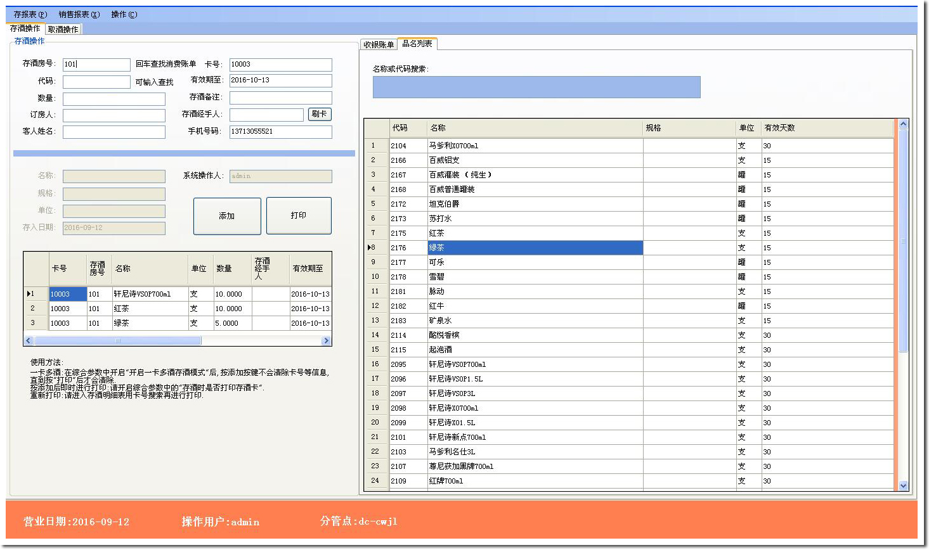Click left scroll arrow of stored-wine table
This screenshot has width=936, height=557.
click(x=28, y=341)
